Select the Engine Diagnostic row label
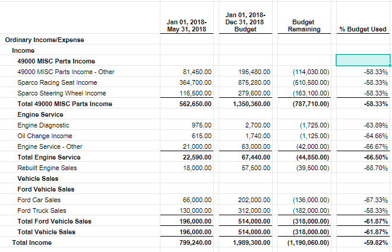 pyautogui.click(x=43, y=125)
